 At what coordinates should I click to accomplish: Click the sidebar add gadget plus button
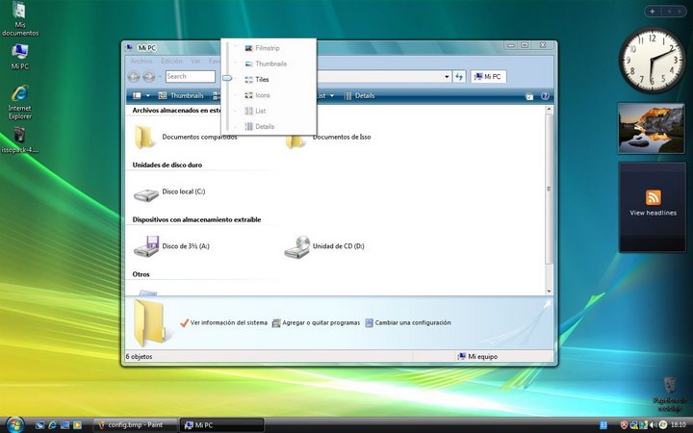[653, 12]
